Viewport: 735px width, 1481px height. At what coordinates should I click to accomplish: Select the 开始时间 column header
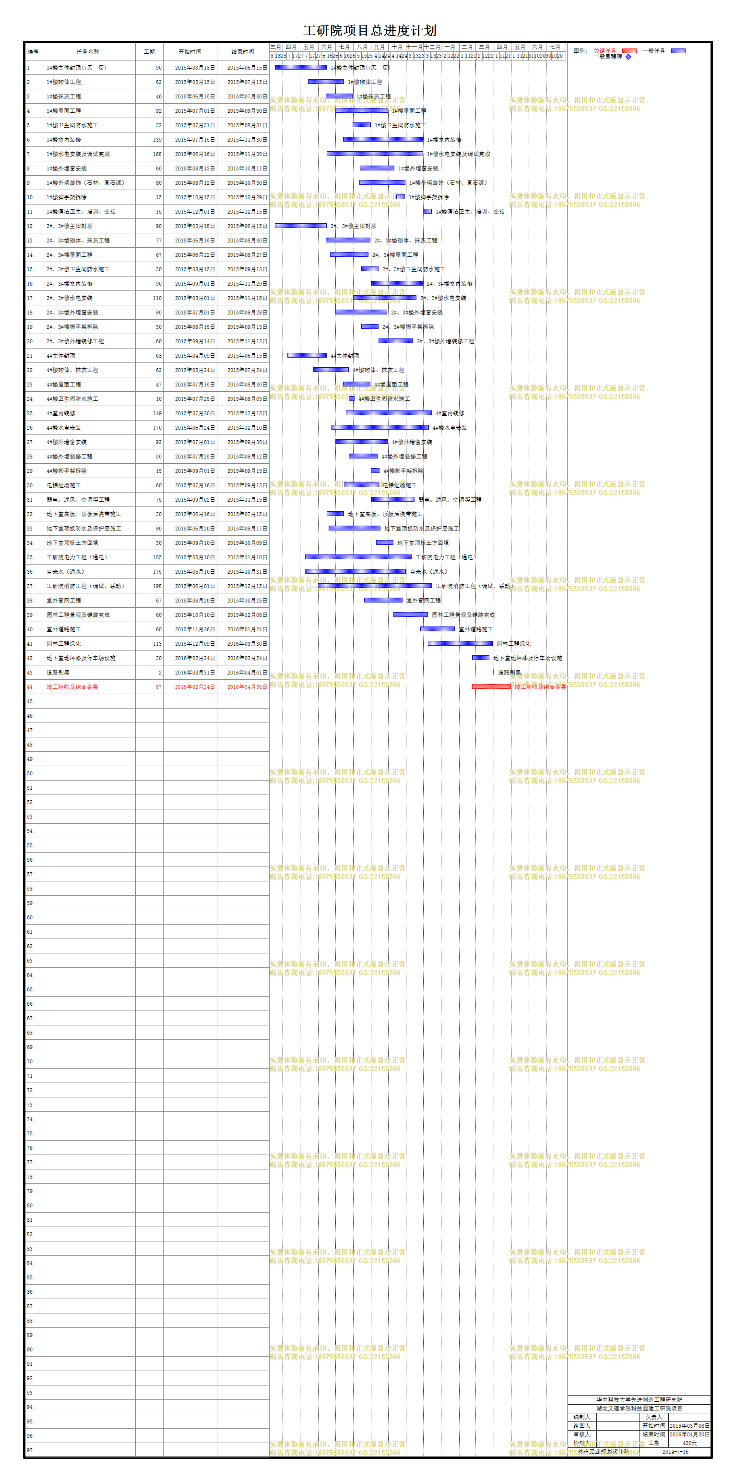coord(190,52)
